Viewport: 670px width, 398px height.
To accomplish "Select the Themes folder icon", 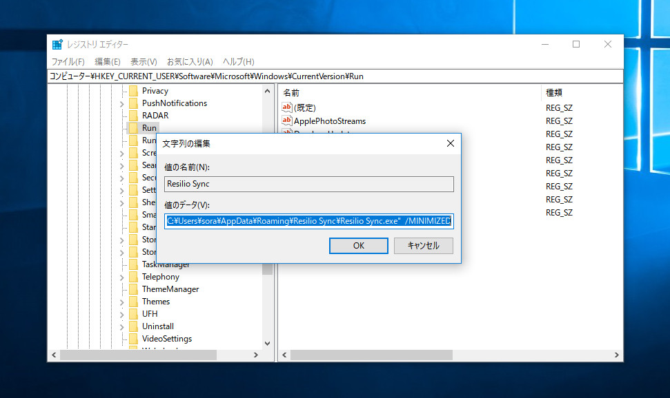I will pos(133,302).
